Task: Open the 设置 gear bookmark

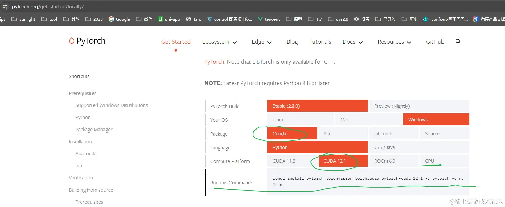Action: click(x=362, y=19)
